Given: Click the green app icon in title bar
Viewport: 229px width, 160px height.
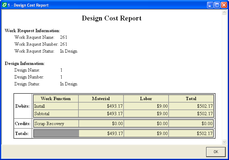Looking at the screenshot, I should 5,5.
